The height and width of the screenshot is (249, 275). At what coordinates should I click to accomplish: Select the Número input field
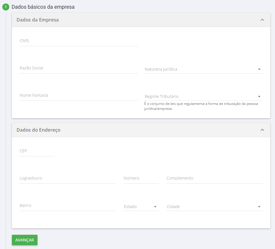pos(141,178)
